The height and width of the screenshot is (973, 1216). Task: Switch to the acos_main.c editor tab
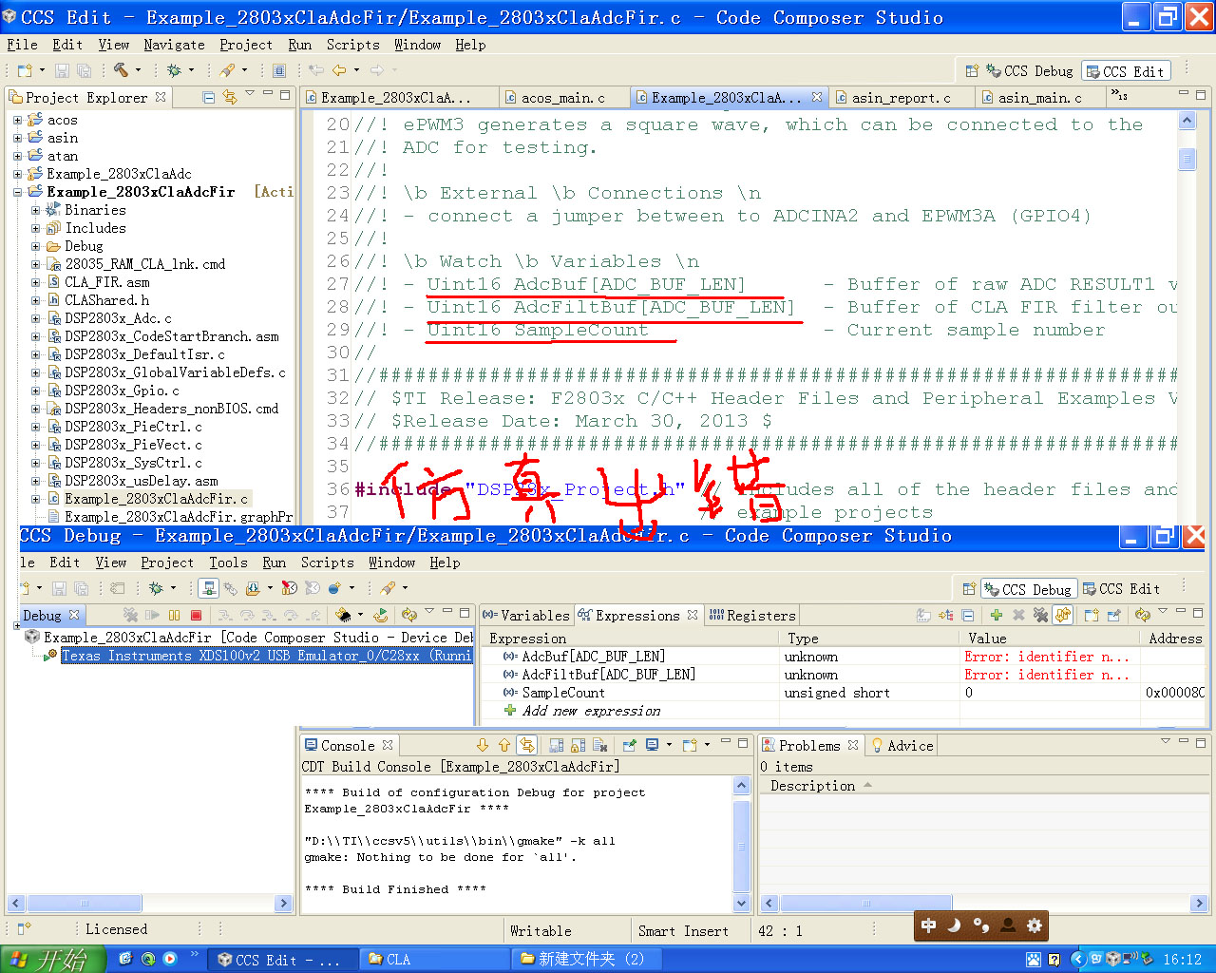click(x=562, y=97)
